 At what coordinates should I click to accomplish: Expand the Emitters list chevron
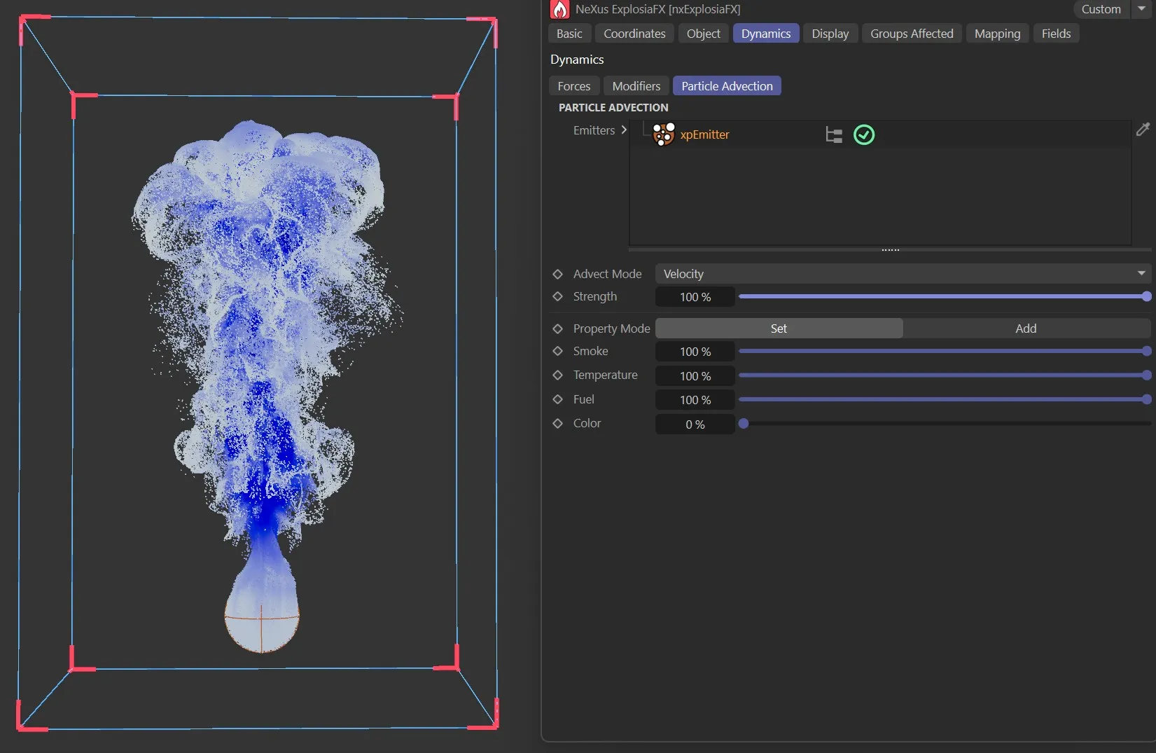624,130
